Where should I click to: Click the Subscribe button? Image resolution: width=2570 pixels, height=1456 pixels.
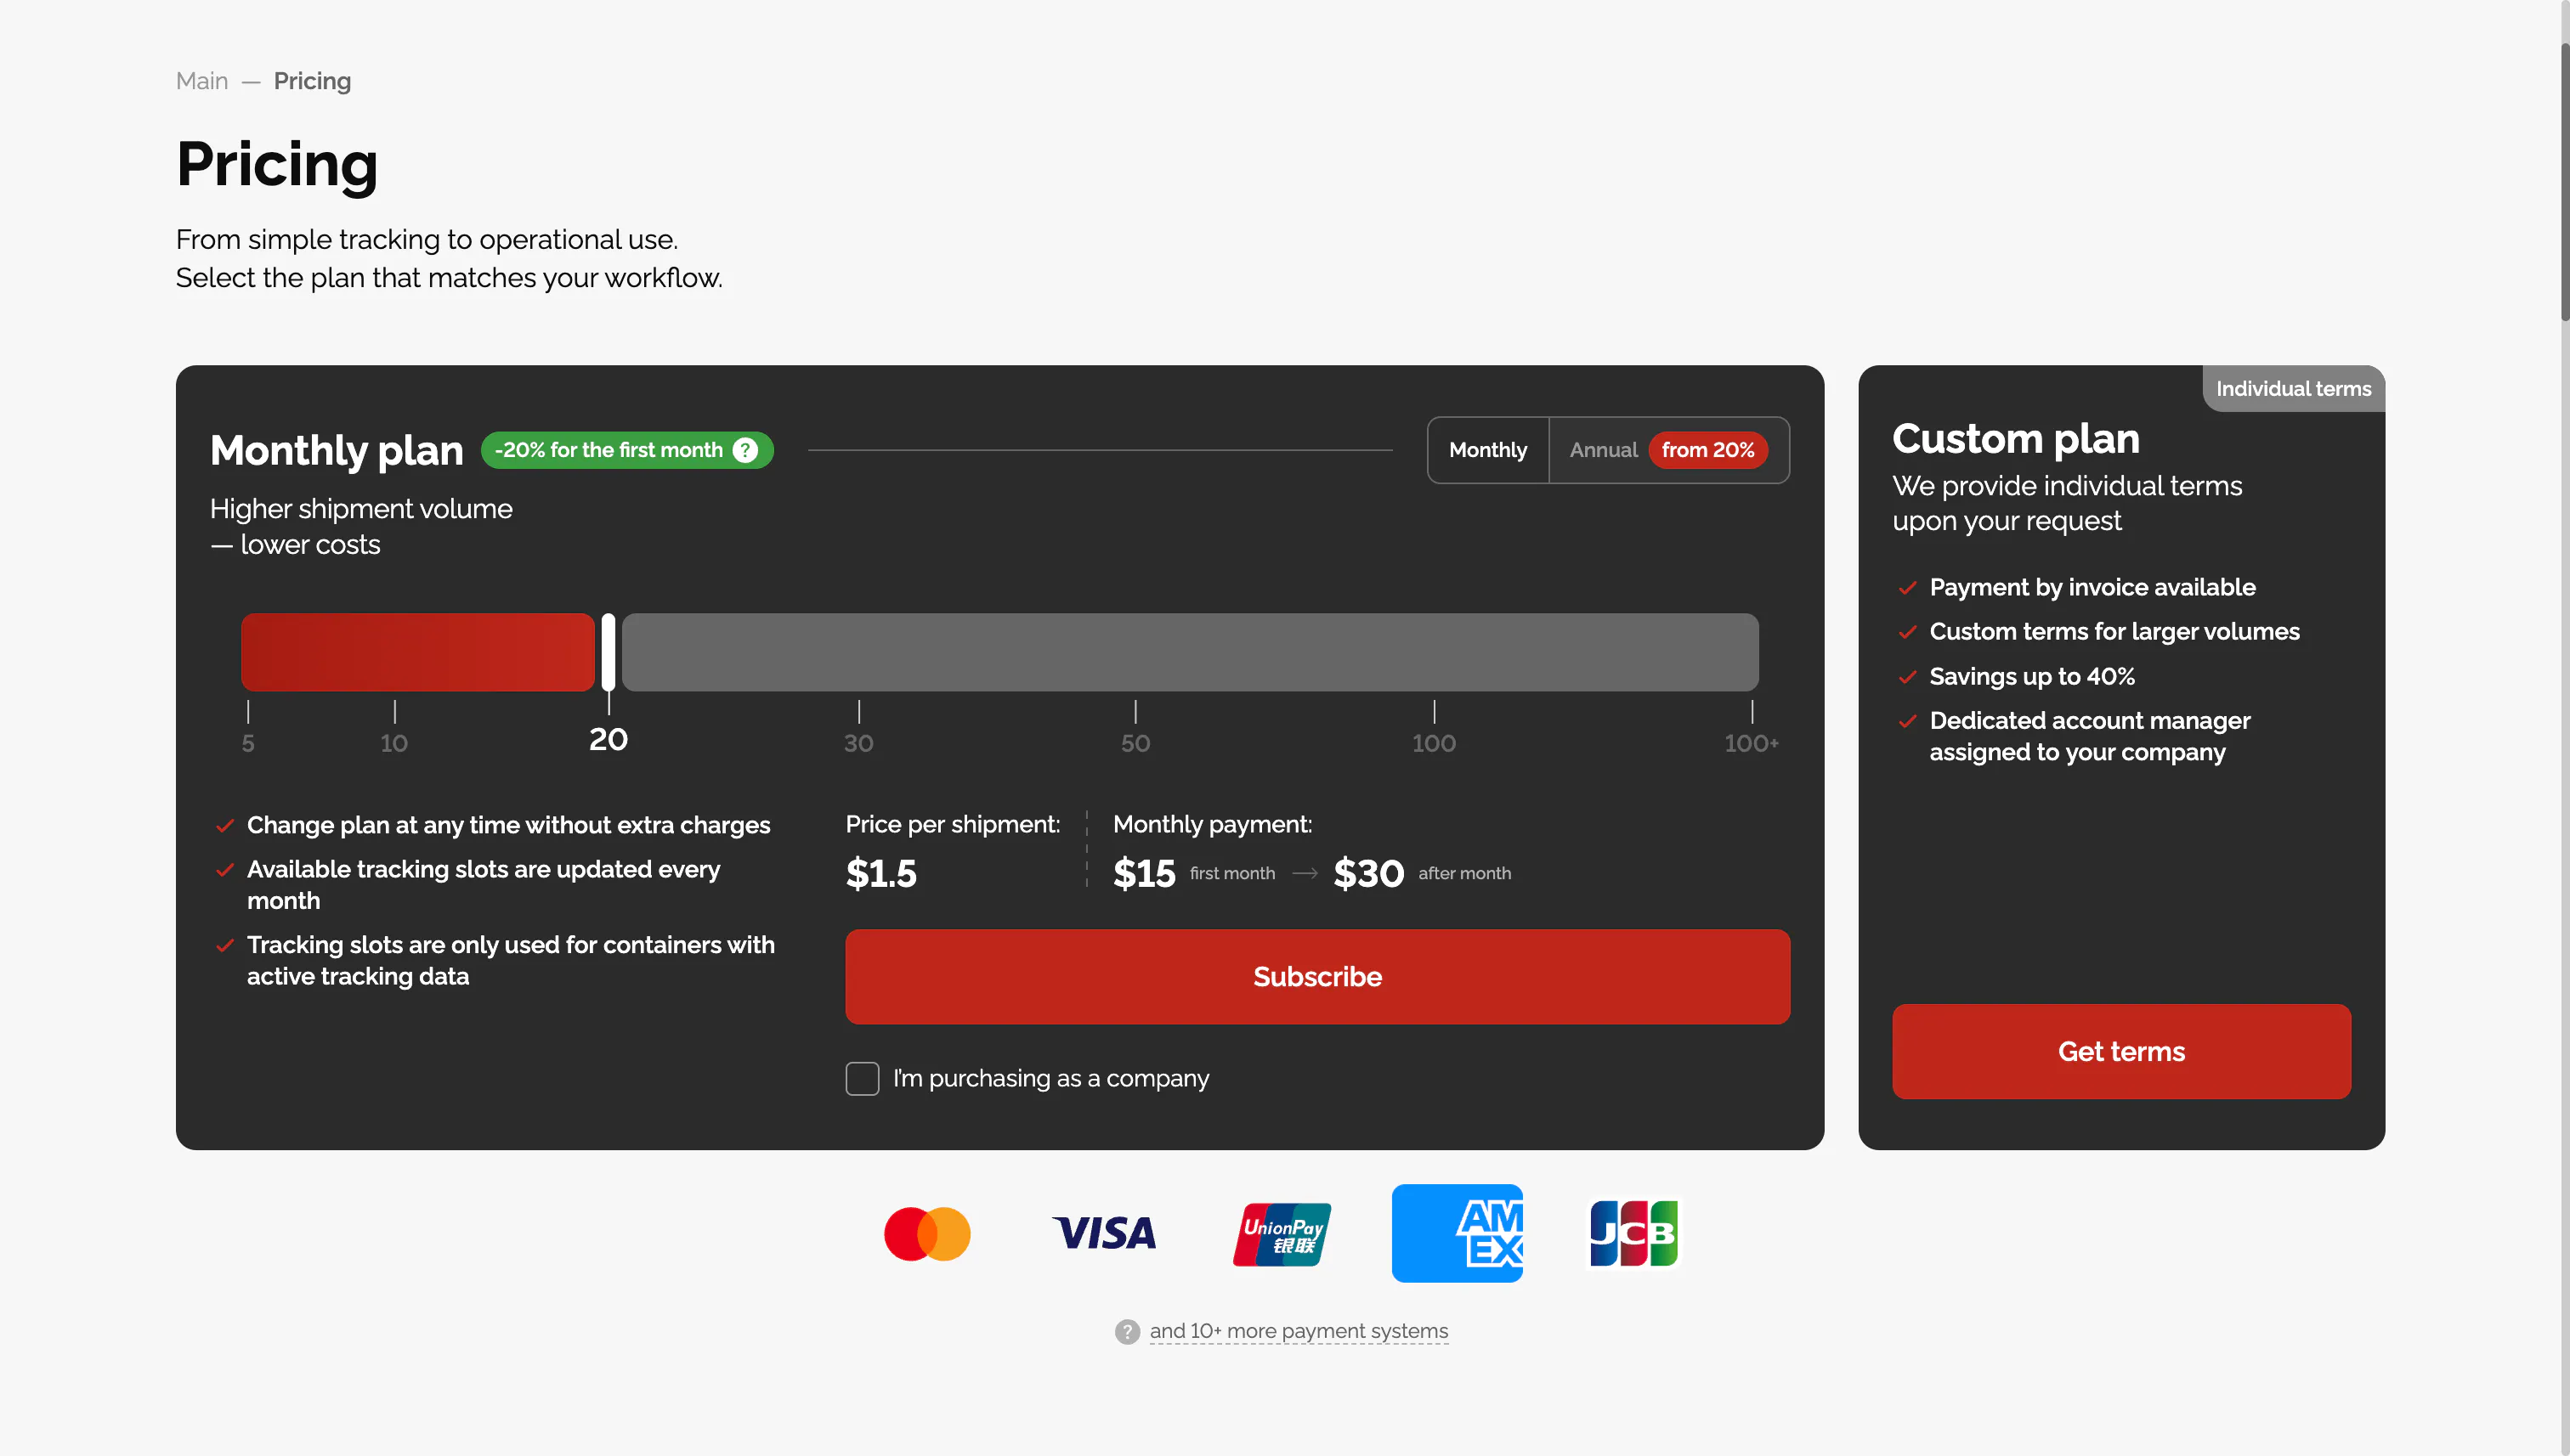[x=1317, y=977]
